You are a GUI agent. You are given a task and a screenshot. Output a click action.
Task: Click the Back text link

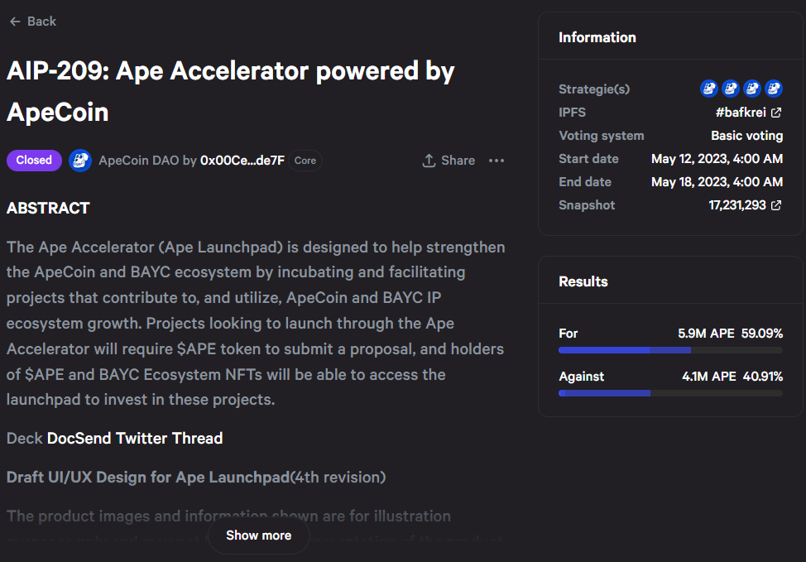(41, 22)
